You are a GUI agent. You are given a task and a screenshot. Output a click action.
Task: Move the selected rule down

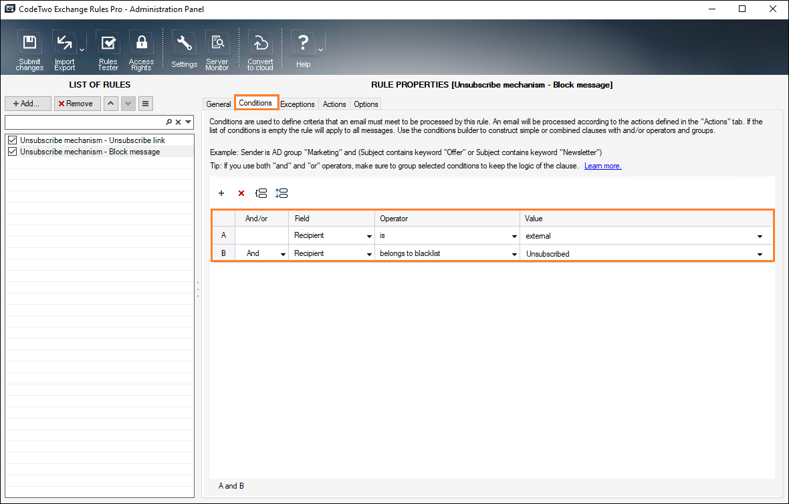point(128,104)
